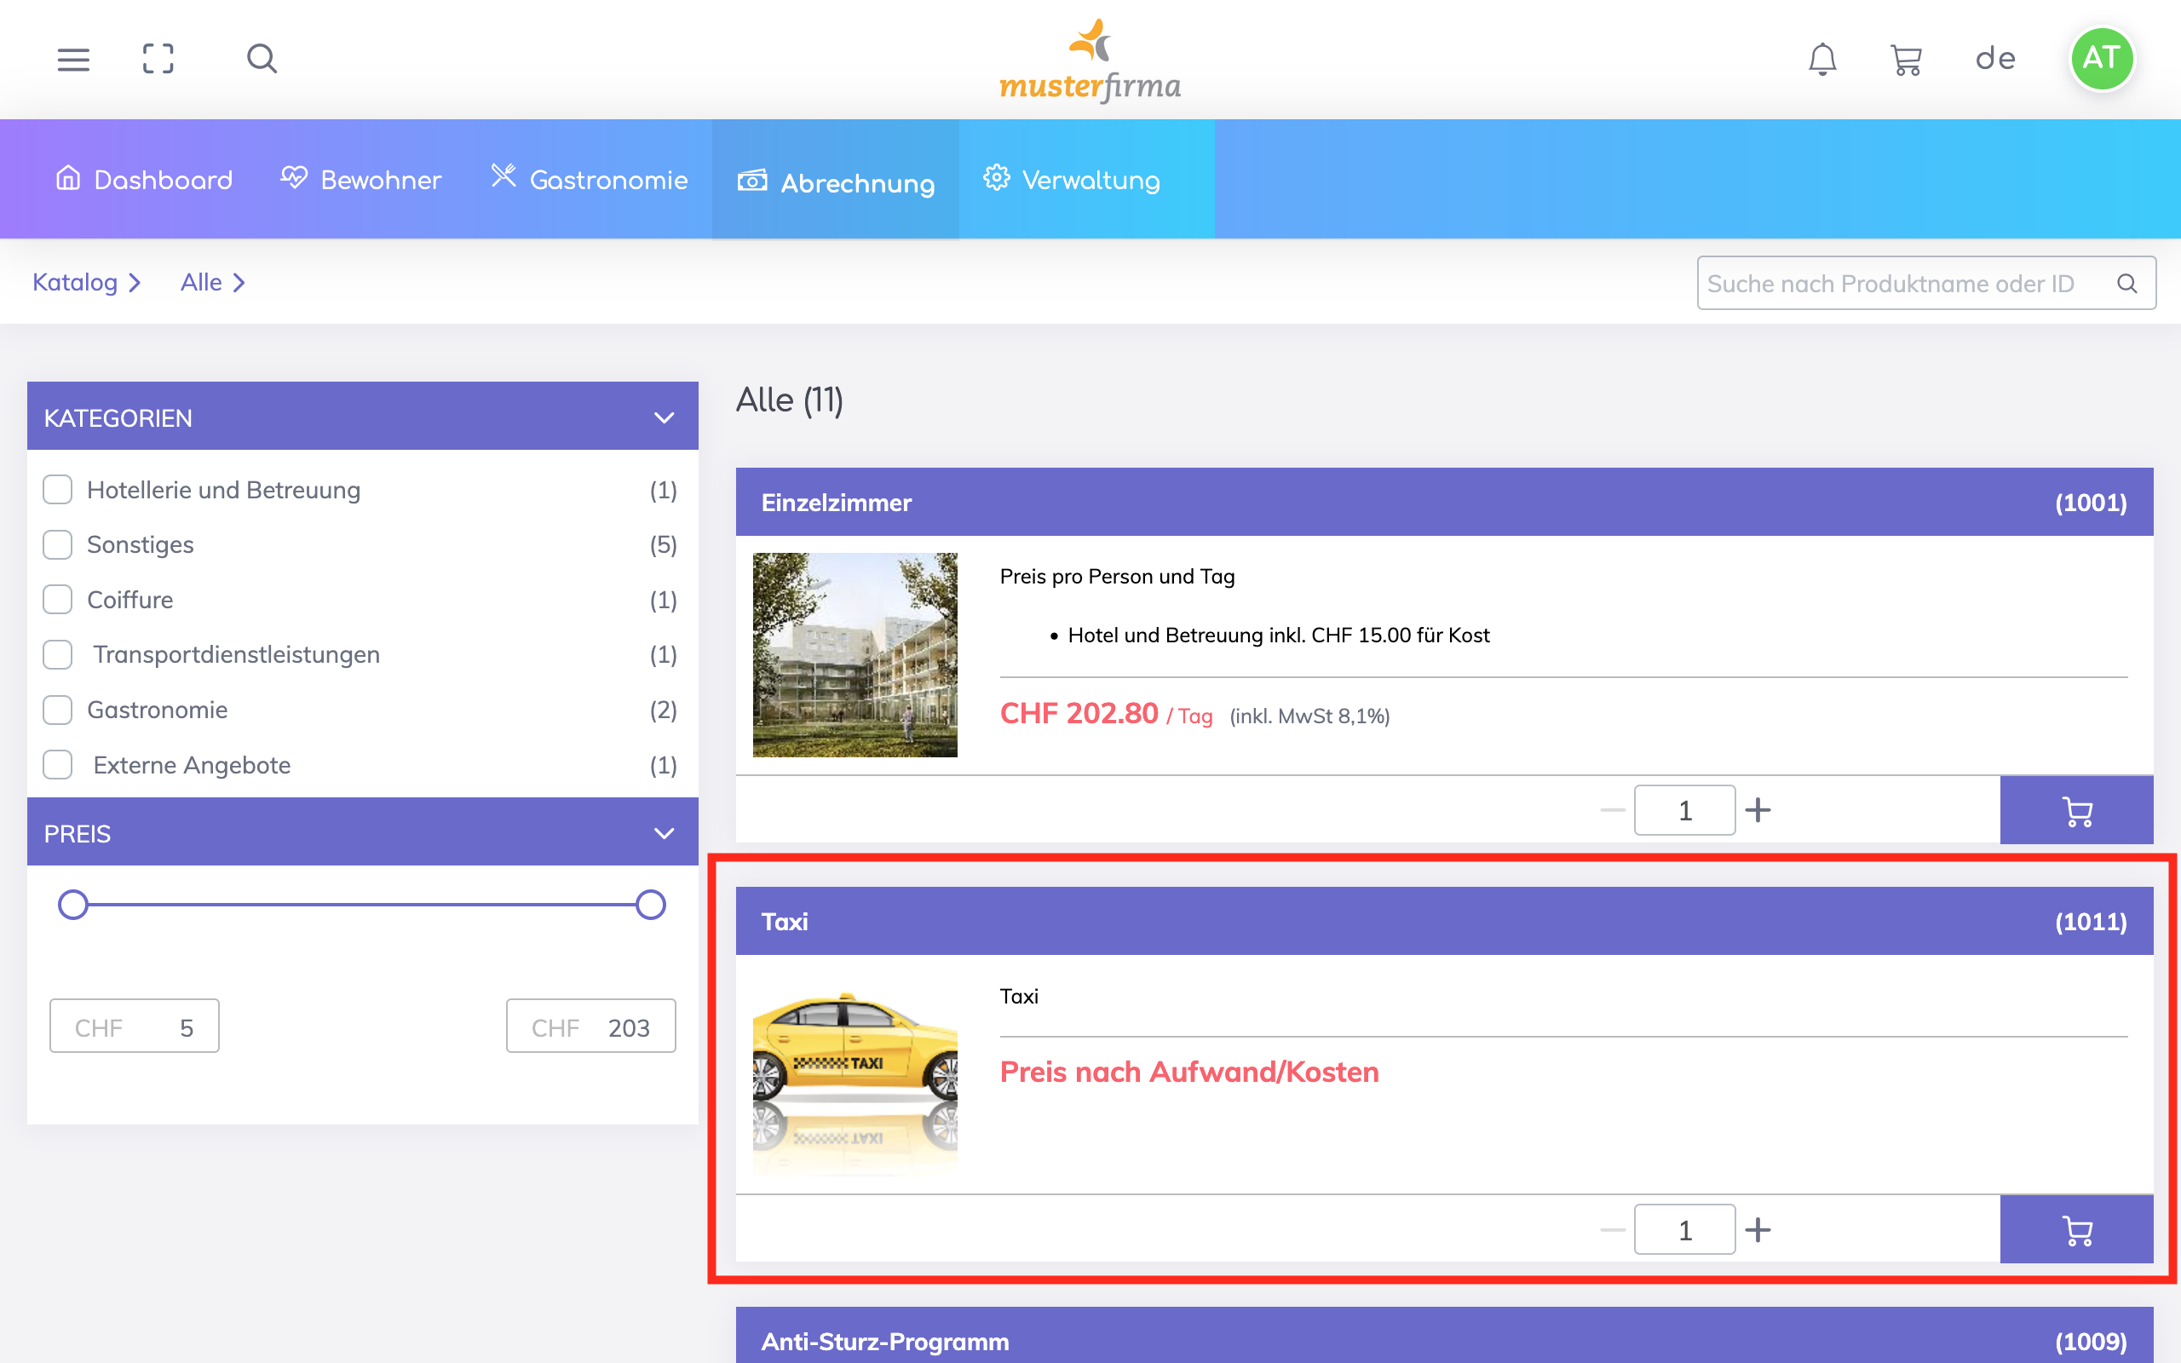Switch to the Bewohner tab
The image size is (2181, 1363).
coord(360,180)
